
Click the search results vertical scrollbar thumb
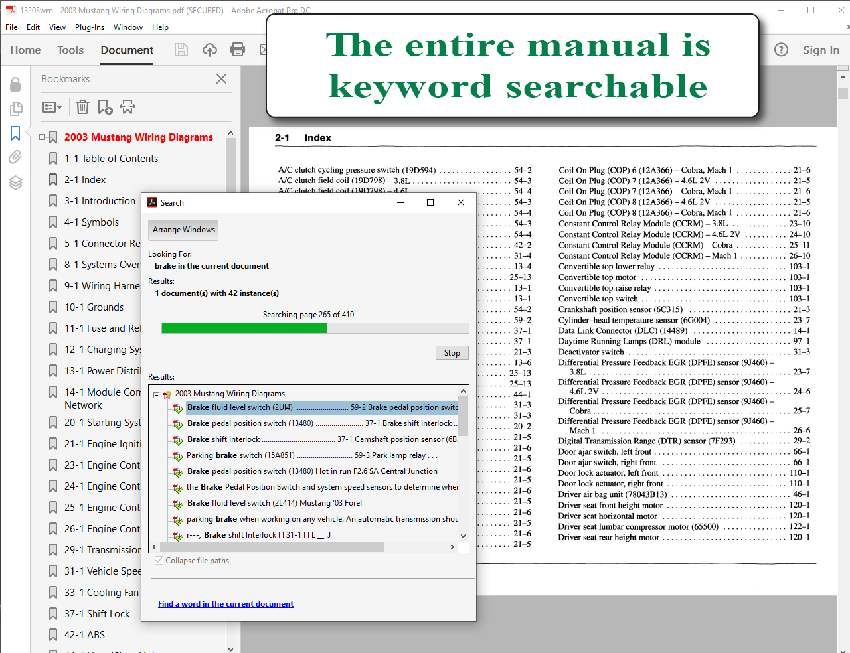click(463, 416)
